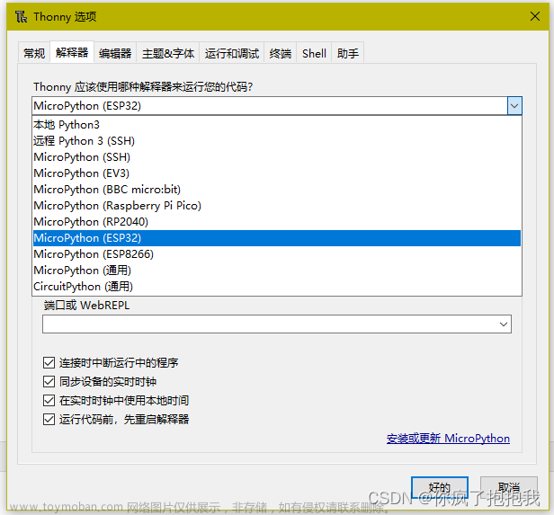Viewport: 554px width, 515px height.
Task: Open the Shell tab
Action: [x=314, y=53]
